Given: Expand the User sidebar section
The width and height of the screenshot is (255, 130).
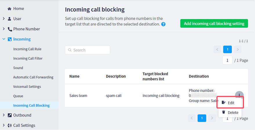Looking at the screenshot, I should tap(4, 19).
